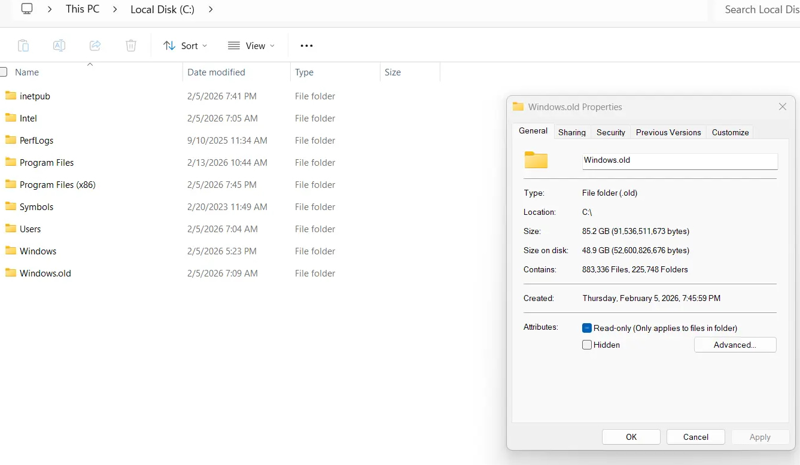Click the date 2/5/2026 7:05 AM

pos(223,118)
